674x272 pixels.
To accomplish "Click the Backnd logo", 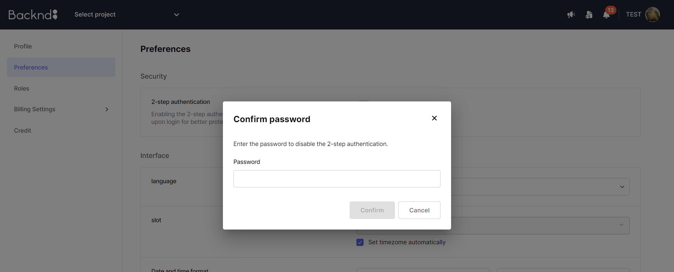I will [x=33, y=14].
